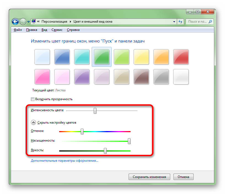Select the pale lavender-grey color swatch
The height and width of the screenshot is (194, 225).
click(102, 77)
